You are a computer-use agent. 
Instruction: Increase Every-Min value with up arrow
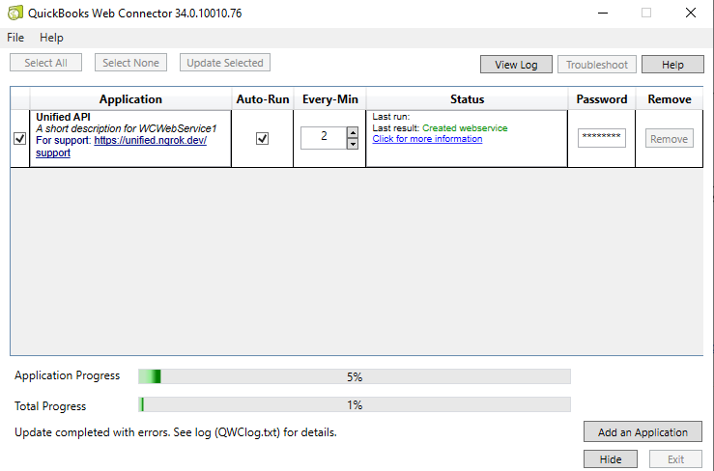click(353, 132)
